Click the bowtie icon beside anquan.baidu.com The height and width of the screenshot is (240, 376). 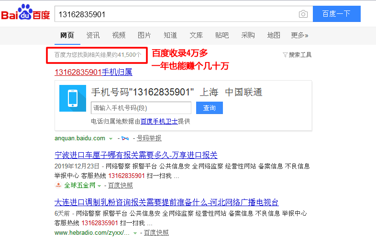coord(125,138)
